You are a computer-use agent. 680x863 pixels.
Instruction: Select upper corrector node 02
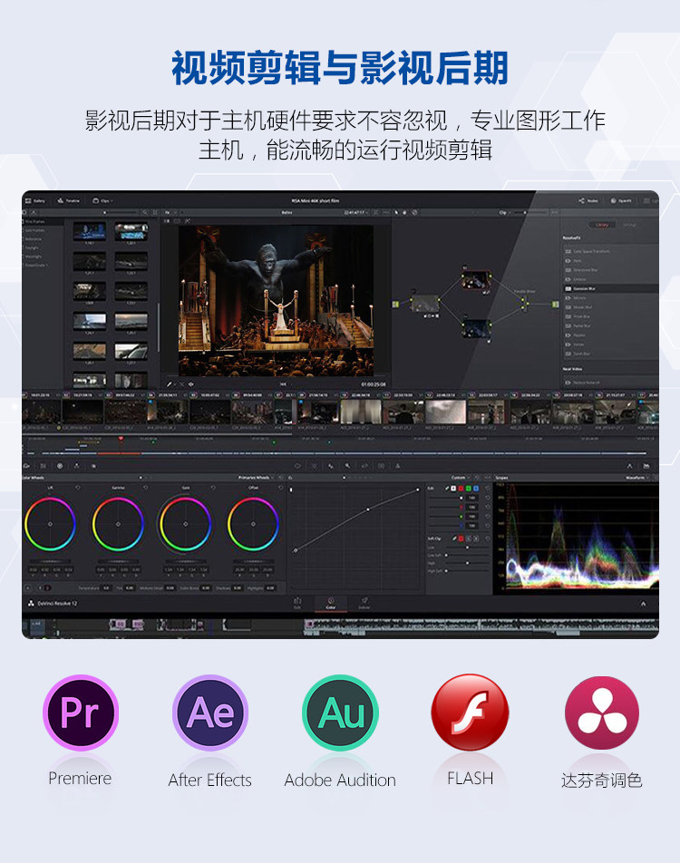pos(476,281)
